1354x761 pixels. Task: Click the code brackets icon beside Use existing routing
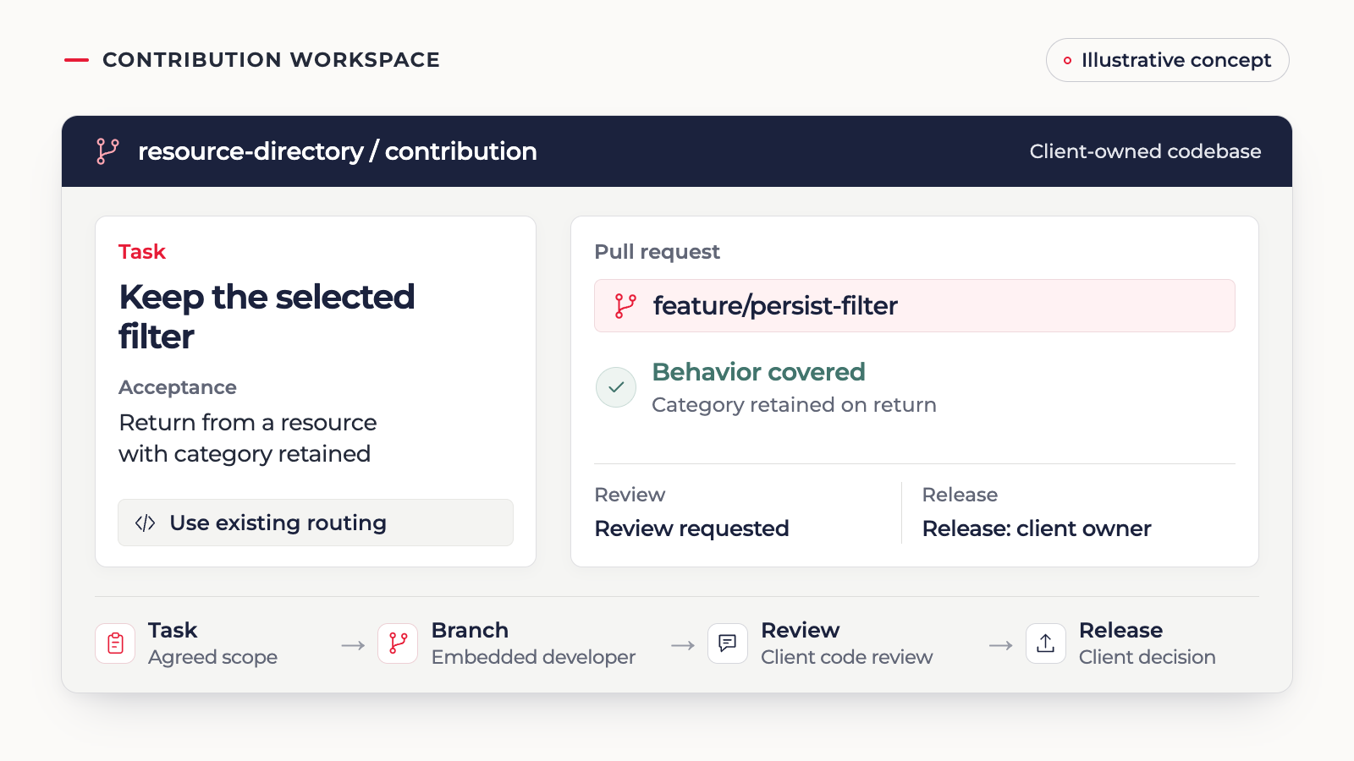[x=146, y=523]
